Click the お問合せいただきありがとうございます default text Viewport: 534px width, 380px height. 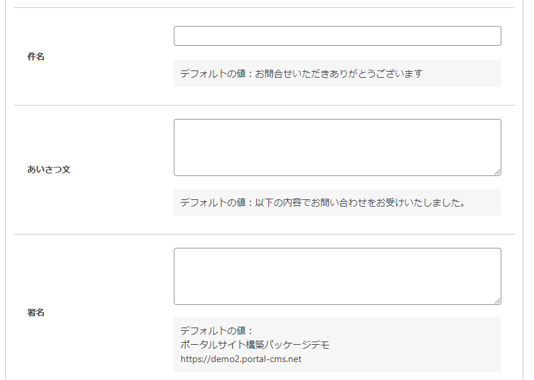[339, 74]
